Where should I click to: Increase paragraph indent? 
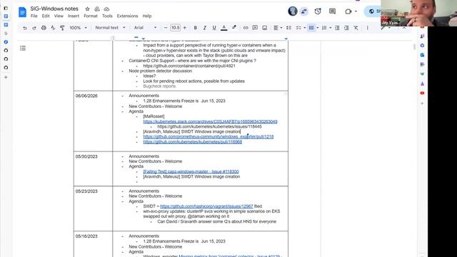tap(346, 28)
